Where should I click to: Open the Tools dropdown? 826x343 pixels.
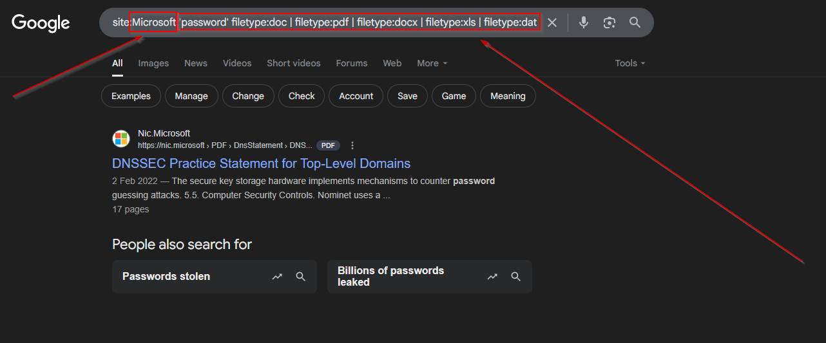629,63
